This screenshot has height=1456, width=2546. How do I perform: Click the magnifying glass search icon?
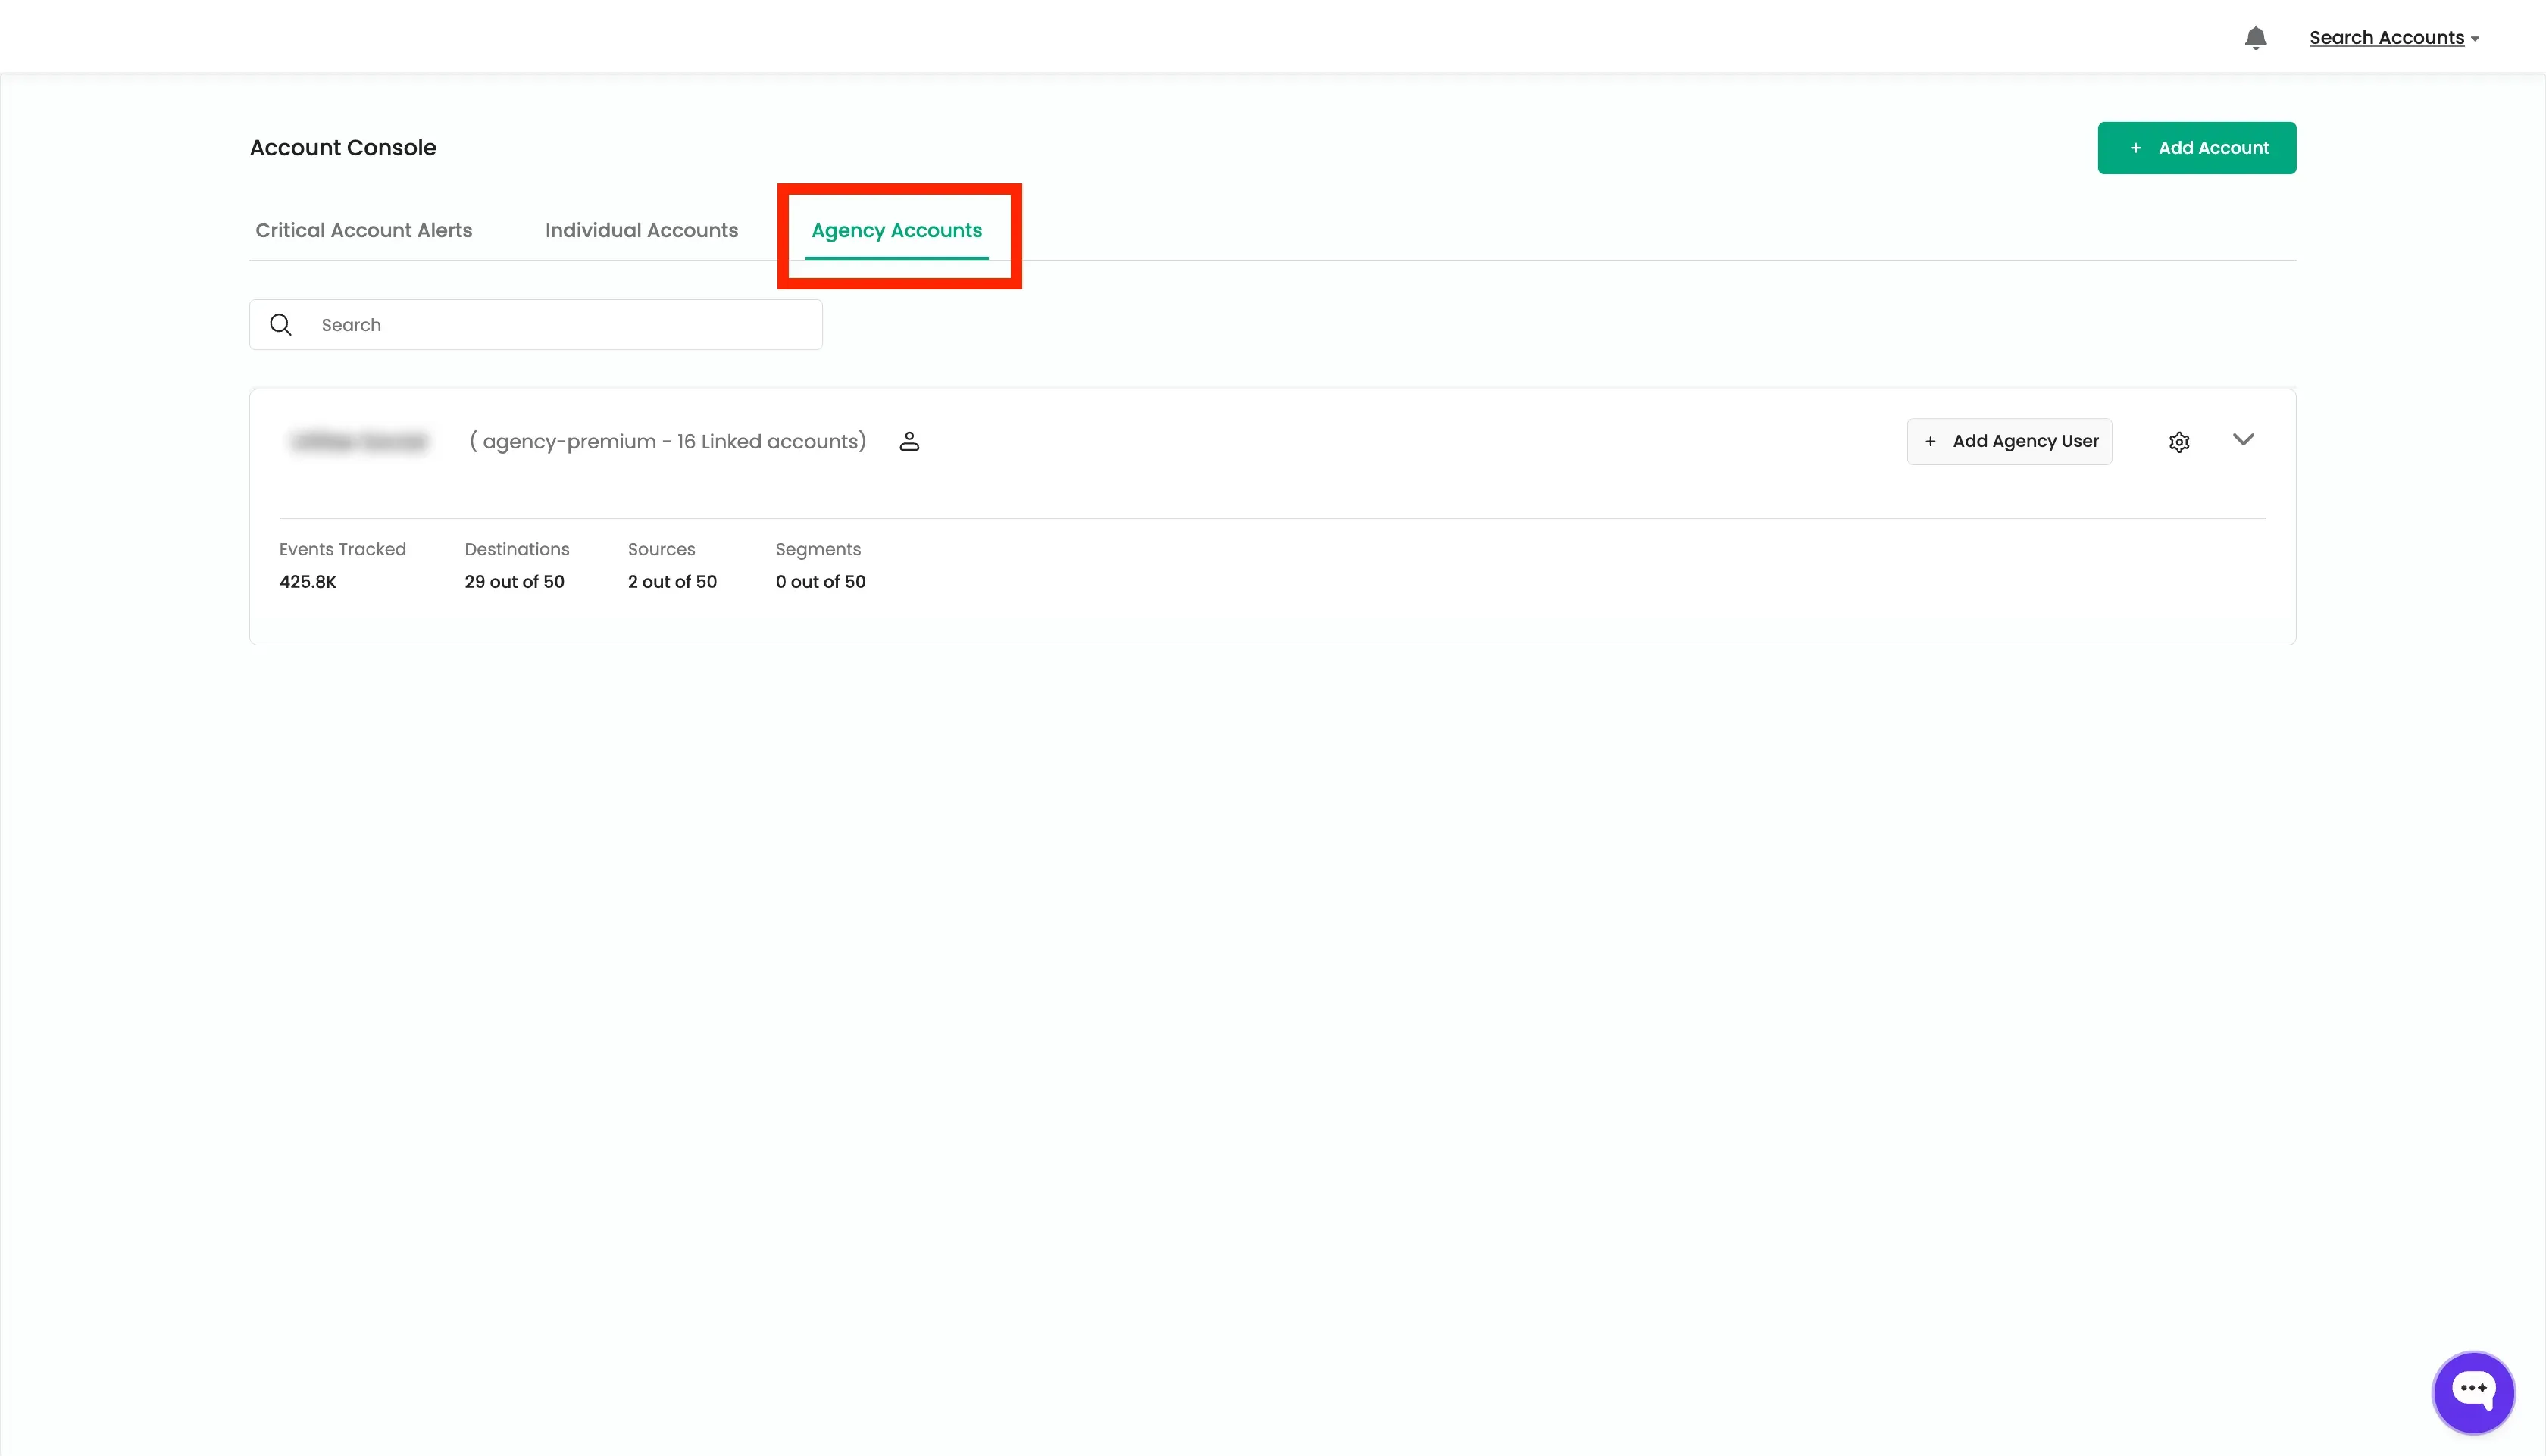click(x=281, y=325)
